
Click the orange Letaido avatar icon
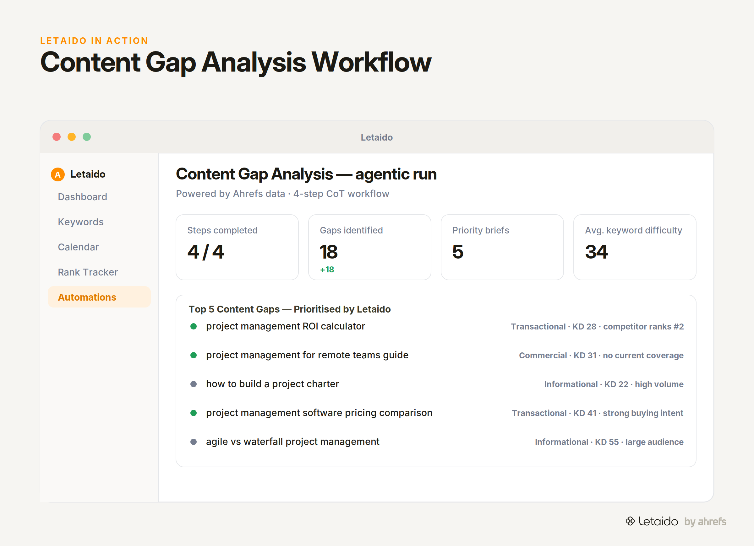point(57,174)
